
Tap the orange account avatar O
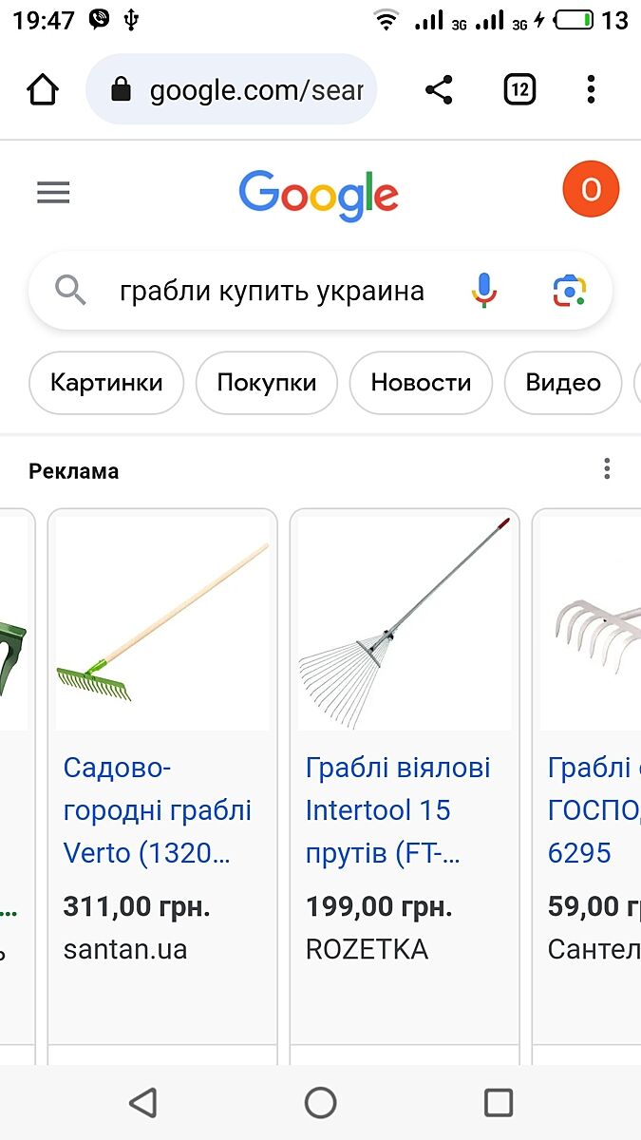tap(591, 190)
